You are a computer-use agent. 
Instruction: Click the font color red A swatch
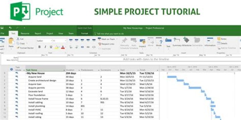[x=63, y=47]
